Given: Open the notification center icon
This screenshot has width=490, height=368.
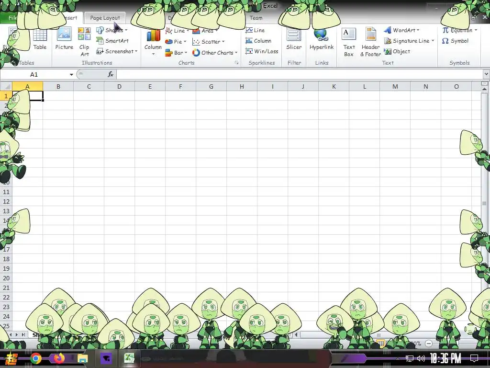Looking at the screenshot, I should pyautogui.click(x=474, y=358).
